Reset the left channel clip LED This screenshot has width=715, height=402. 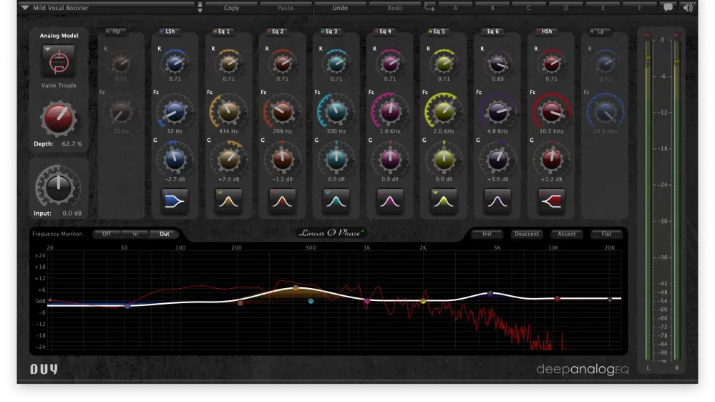click(648, 34)
